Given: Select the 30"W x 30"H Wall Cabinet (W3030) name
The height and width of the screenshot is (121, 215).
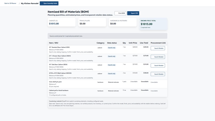Looking at the screenshot, I should (60, 73).
